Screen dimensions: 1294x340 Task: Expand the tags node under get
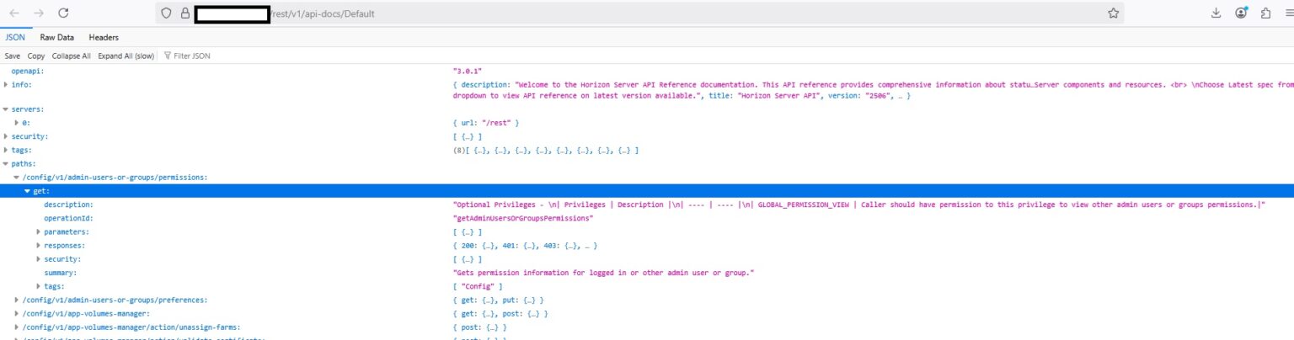click(x=38, y=286)
